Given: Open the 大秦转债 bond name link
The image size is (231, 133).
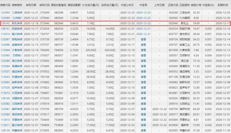Looking at the screenshot, I should 17,50.
